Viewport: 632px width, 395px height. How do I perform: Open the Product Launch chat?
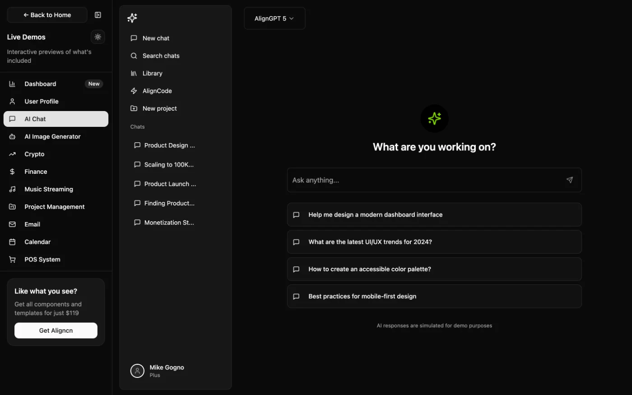176,184
